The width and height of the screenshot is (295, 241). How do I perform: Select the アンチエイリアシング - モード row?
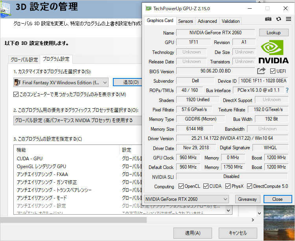coord(77,198)
